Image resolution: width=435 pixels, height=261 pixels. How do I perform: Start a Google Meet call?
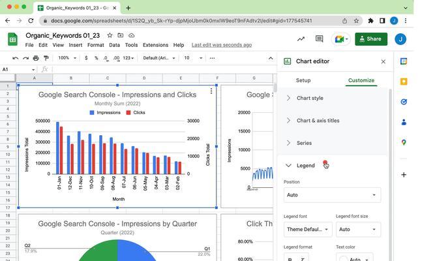click(341, 39)
